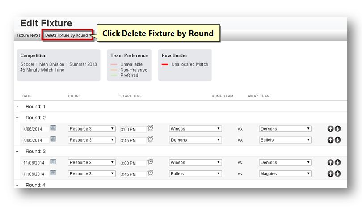Viewport: 362px width, 207px height.
Task: Move Round 3 Winsos vs Demons match down
Action: (338, 162)
